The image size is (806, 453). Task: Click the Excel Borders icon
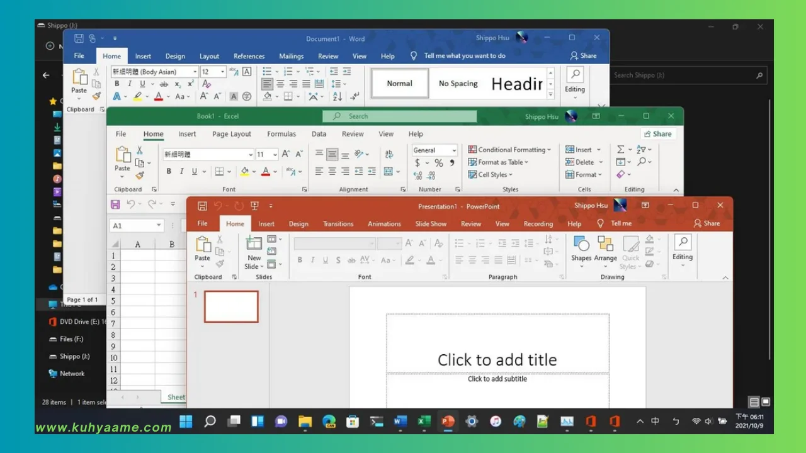coord(219,171)
